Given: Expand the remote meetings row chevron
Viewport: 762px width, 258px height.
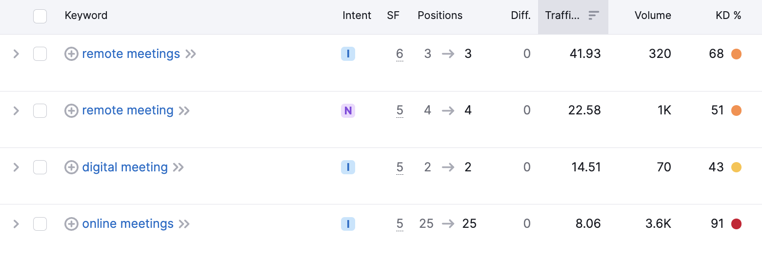Looking at the screenshot, I should click(x=16, y=54).
